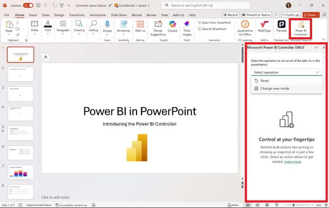
Task: Toggle the Notes pane in status bar
Action: click(x=233, y=205)
